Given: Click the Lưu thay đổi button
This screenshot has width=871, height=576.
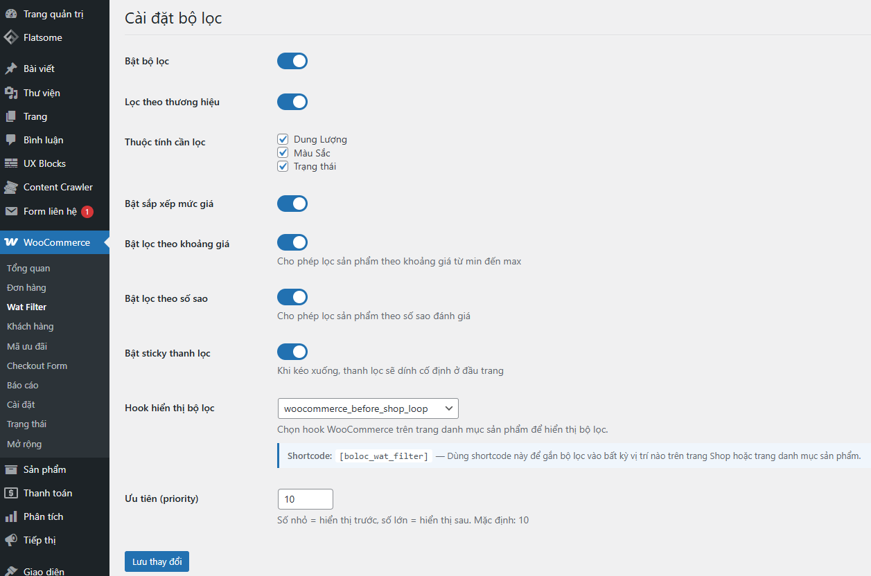Looking at the screenshot, I should point(157,561).
